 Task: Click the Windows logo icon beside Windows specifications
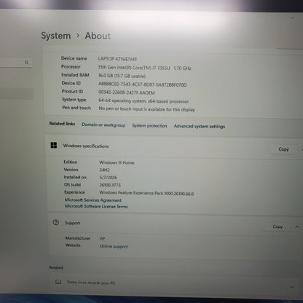pyautogui.click(x=54, y=145)
